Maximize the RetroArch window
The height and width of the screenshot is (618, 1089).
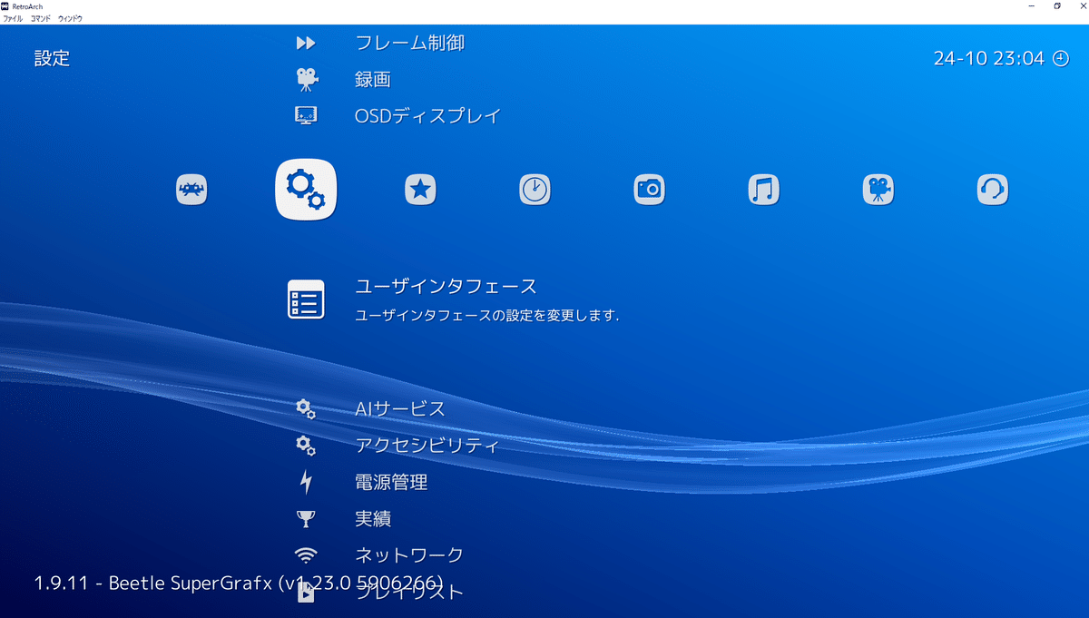point(1057,5)
